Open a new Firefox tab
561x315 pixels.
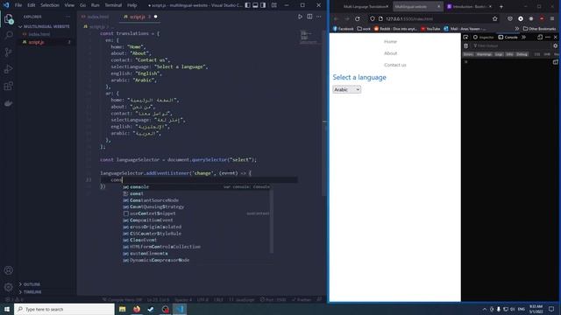501,6
